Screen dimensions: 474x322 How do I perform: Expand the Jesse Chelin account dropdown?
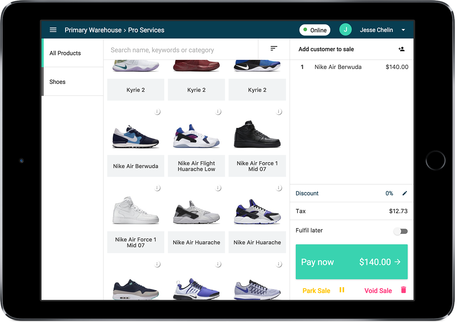pyautogui.click(x=403, y=30)
